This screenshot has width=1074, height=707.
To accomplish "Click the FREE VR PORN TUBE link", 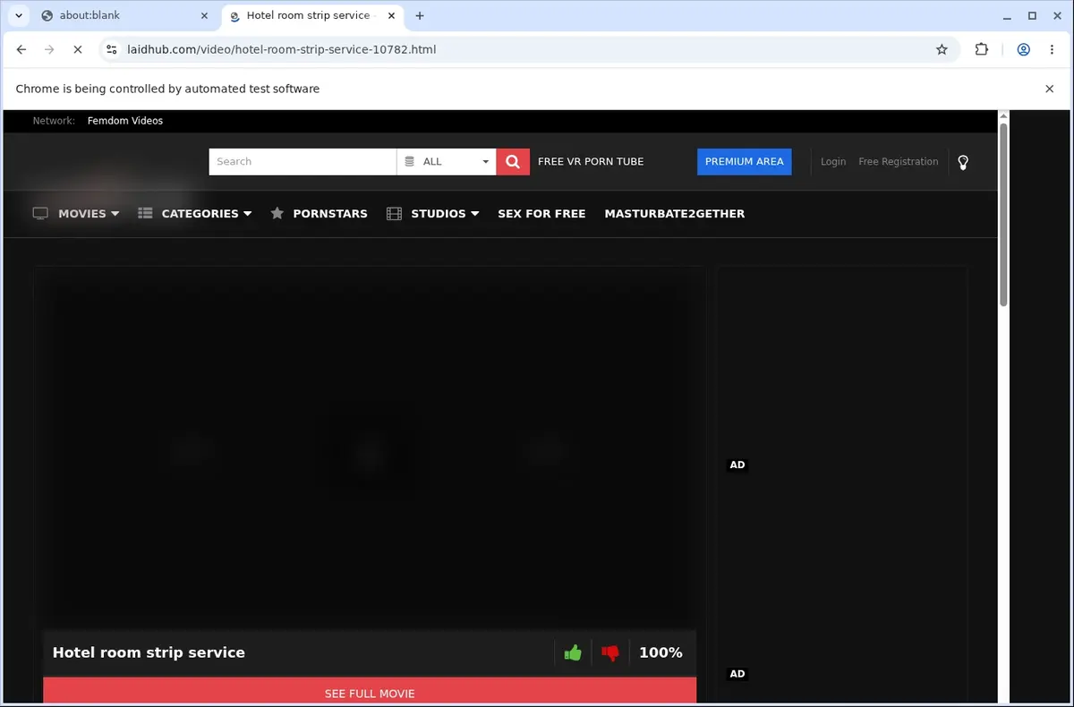I will coord(591,162).
